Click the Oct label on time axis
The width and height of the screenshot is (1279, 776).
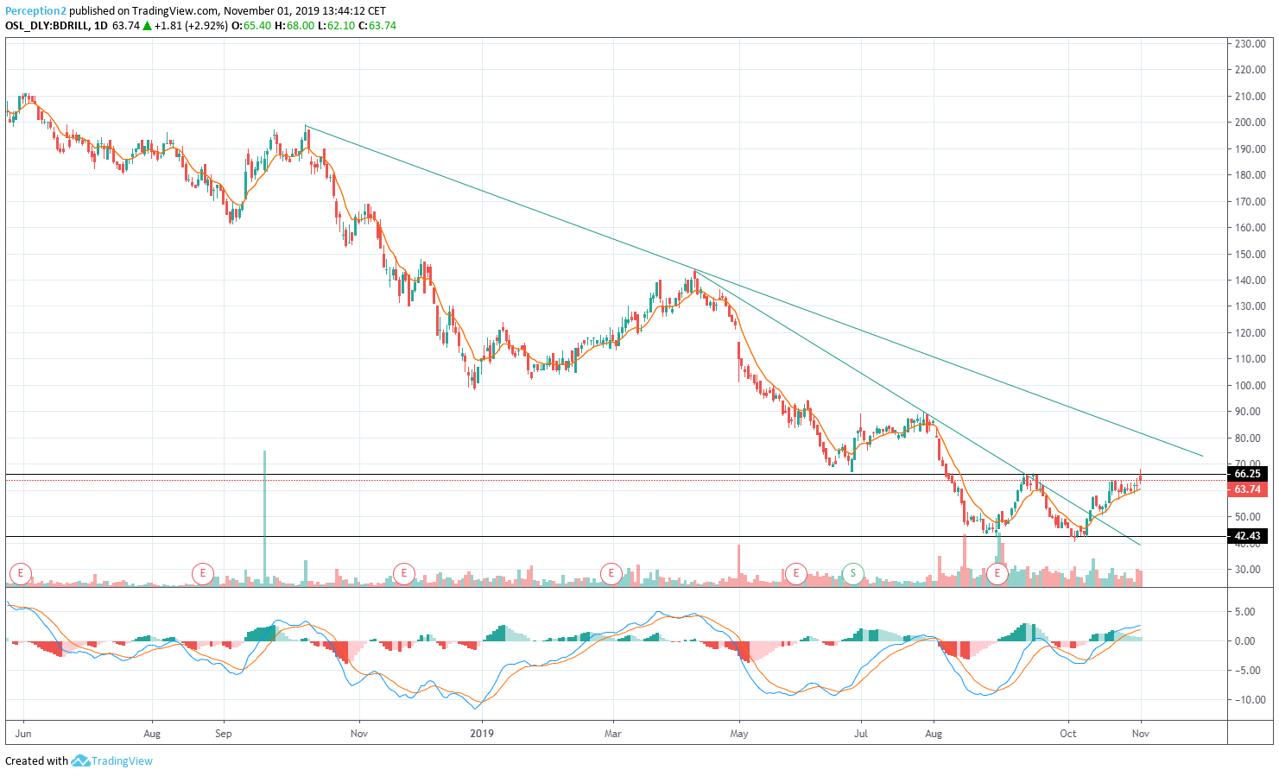pos(1068,734)
